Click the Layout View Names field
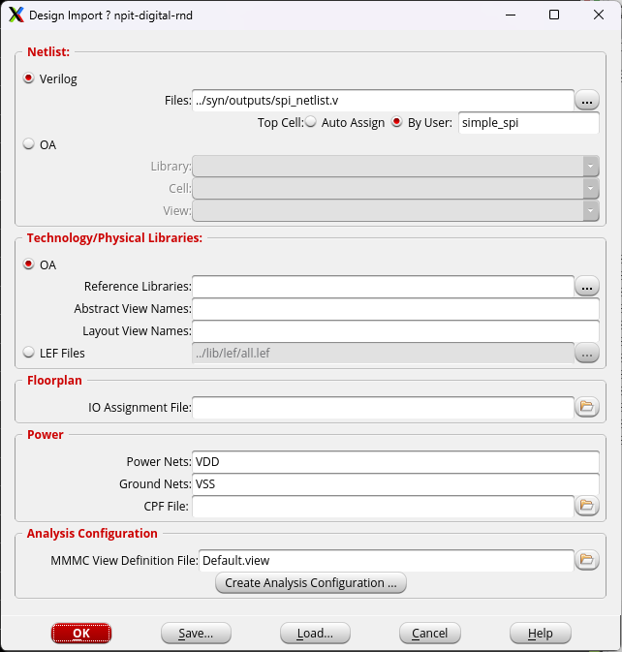 click(395, 331)
